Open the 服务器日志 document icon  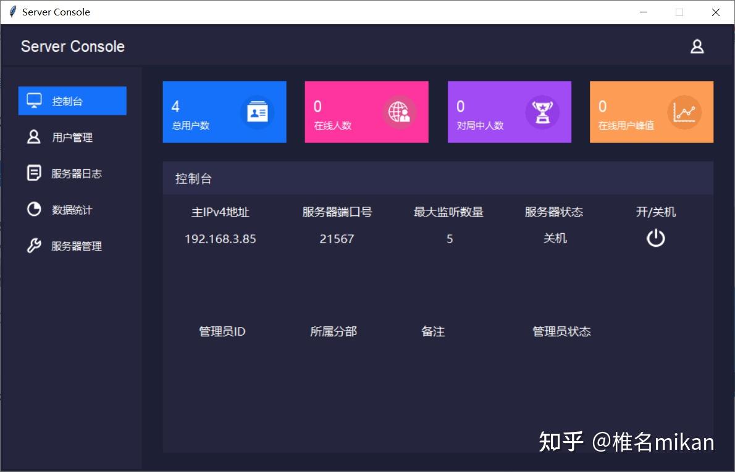click(34, 173)
